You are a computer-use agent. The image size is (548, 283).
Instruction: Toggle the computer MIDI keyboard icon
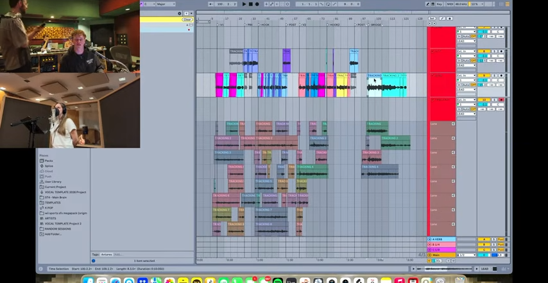[433, 4]
